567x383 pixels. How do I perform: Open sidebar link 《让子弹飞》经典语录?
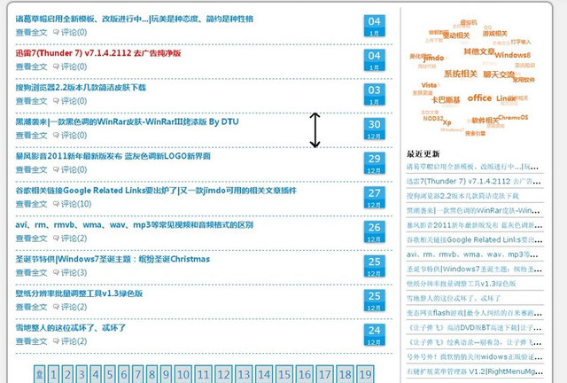473,342
